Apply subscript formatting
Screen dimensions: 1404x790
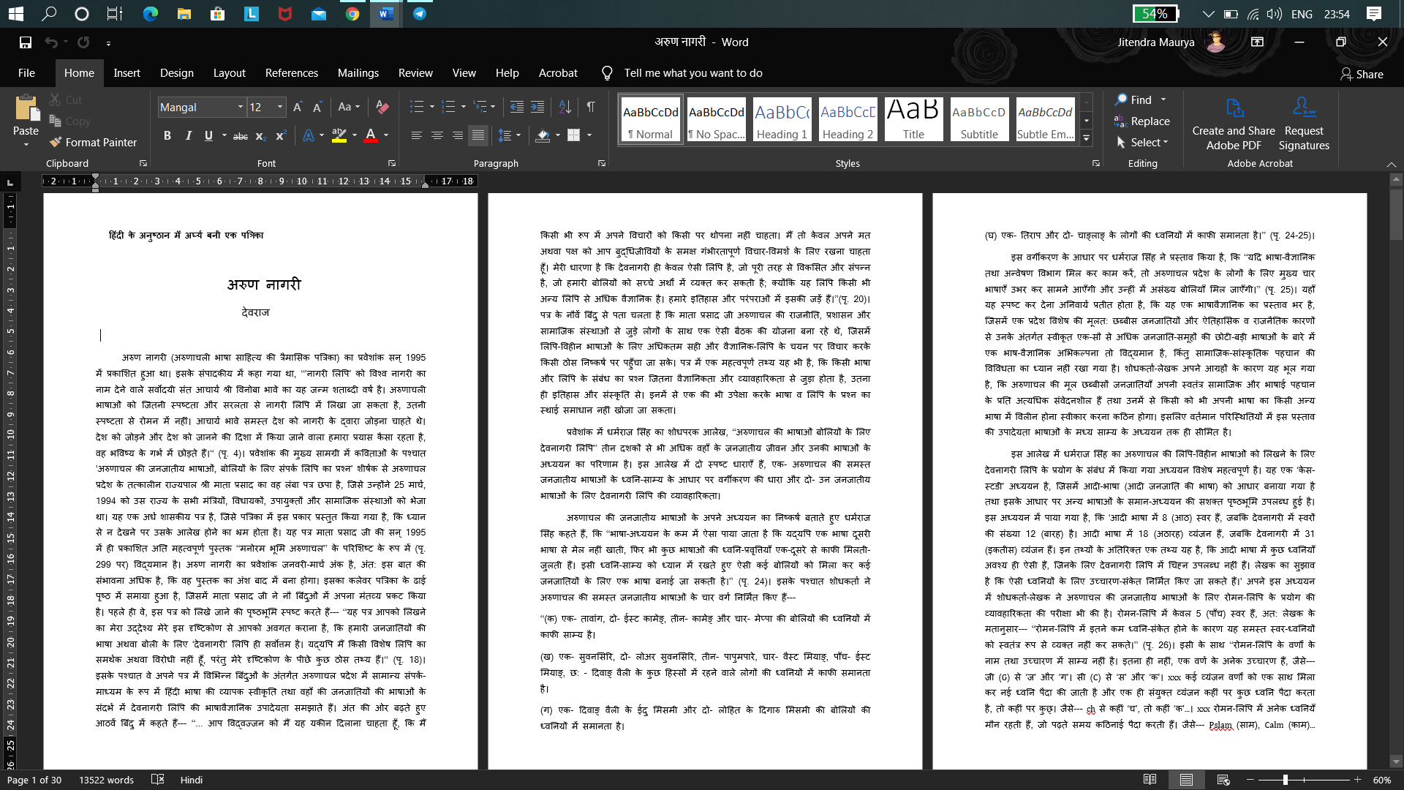262,135
